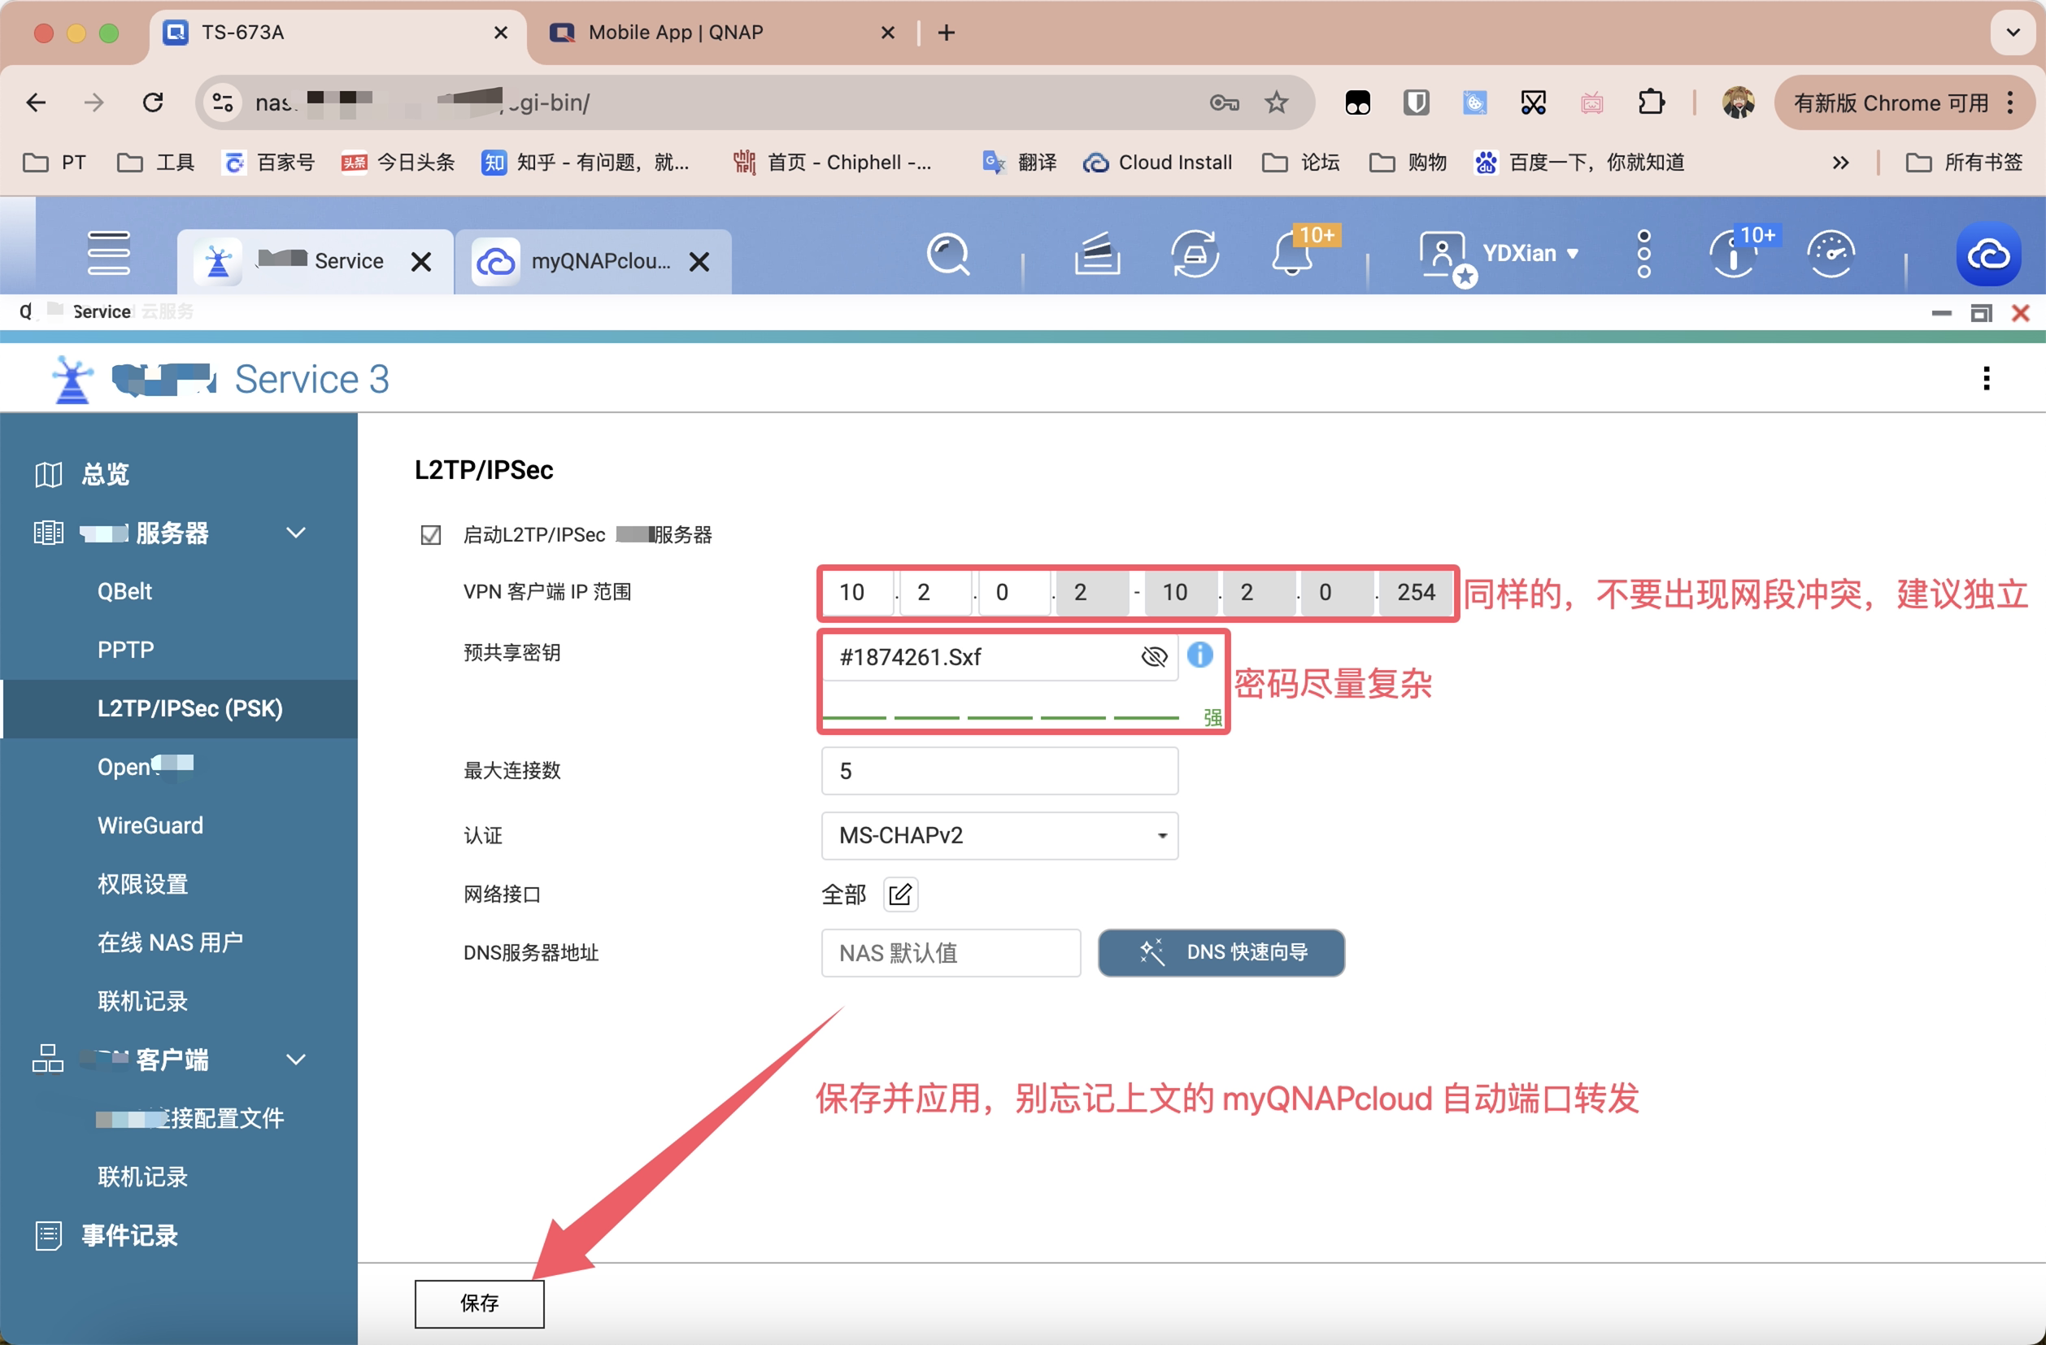
Task: Close the myQNAPcloud QTS task tab
Action: coord(700,261)
